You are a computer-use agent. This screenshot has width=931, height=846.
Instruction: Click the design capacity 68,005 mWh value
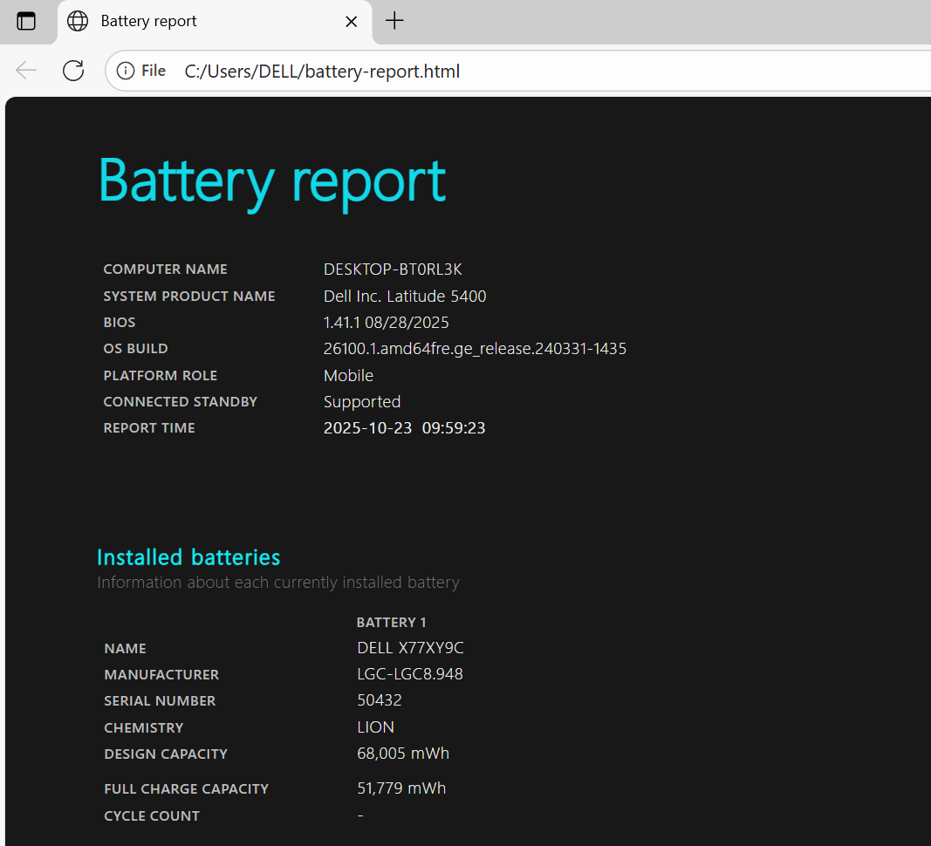click(403, 754)
